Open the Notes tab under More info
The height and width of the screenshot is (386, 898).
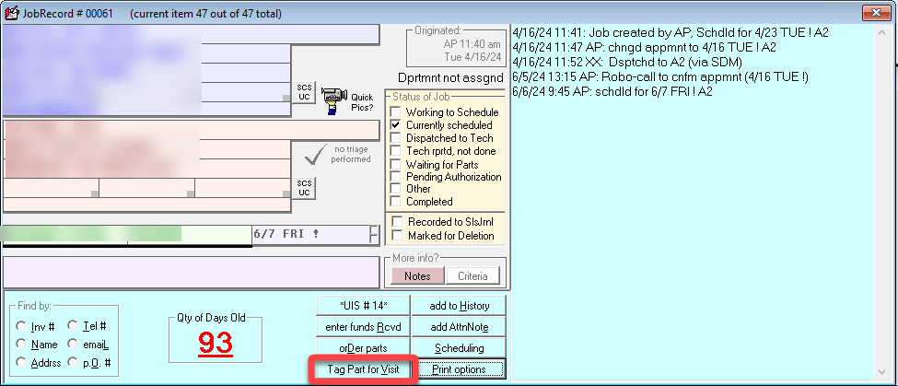pos(416,275)
